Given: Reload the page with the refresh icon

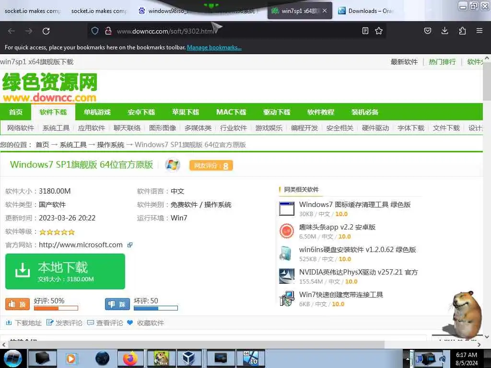Looking at the screenshot, I should click(46, 31).
